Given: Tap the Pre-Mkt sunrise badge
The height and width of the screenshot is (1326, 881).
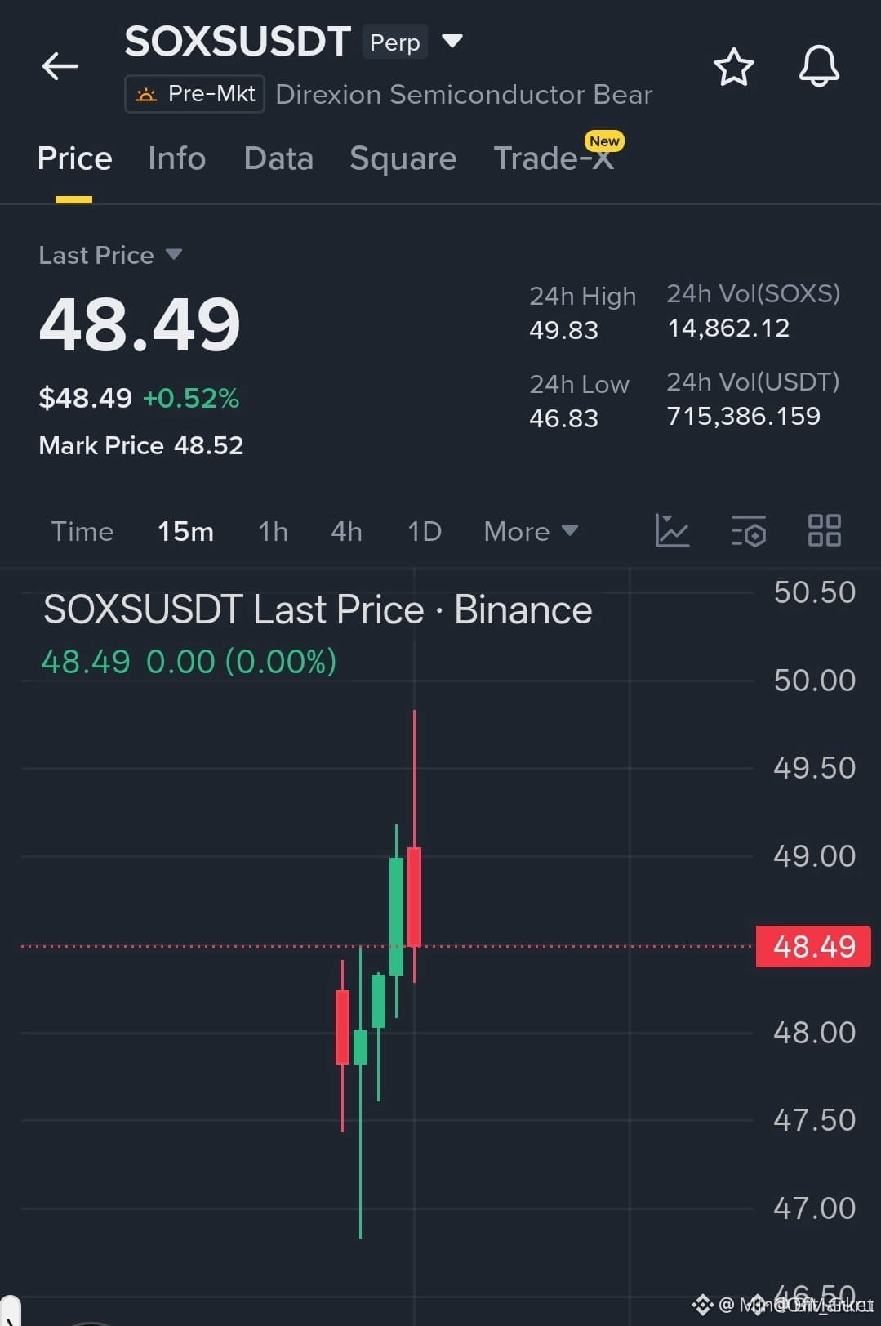Looking at the screenshot, I should (194, 94).
